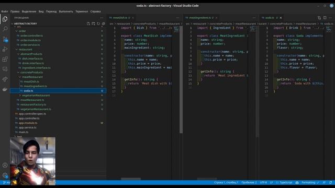
Task: Open the Remote Explorer view icon
Action: pyautogui.click(x=5, y=69)
